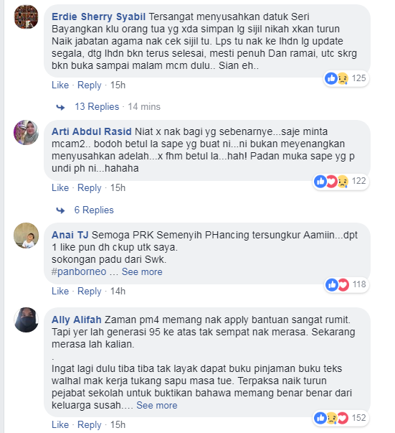The width and height of the screenshot is (395, 433).
Task: Expand the 13 Replies thread
Action: point(97,106)
